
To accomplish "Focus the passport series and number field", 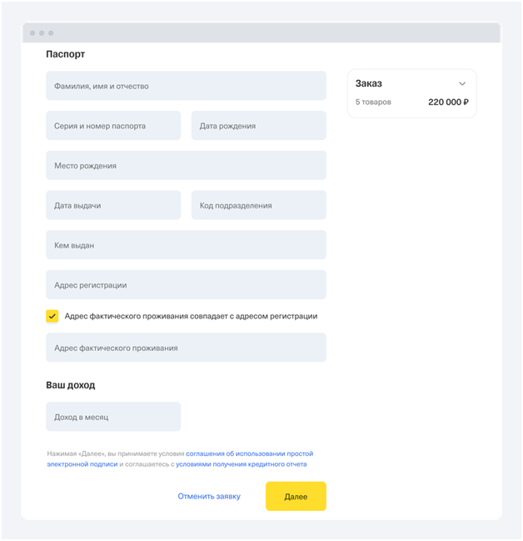I will pos(113,126).
